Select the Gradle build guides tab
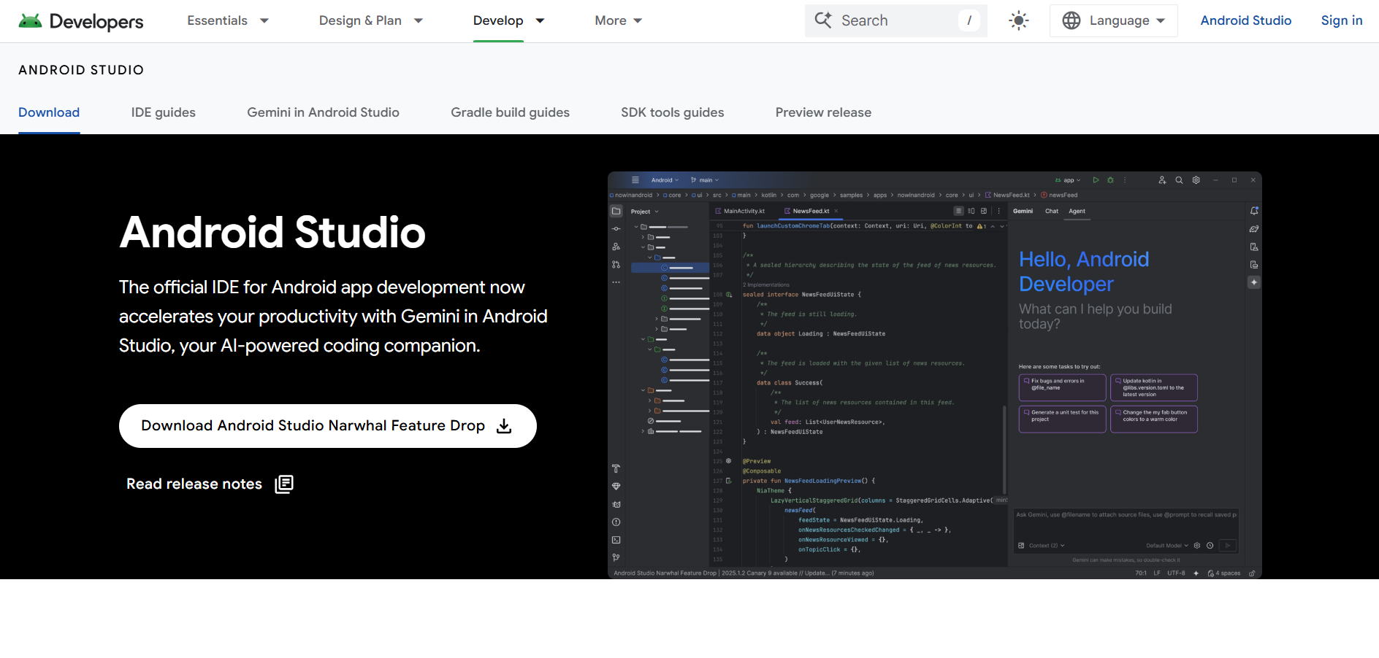Screen dimensions: 1379x658 tap(509, 112)
